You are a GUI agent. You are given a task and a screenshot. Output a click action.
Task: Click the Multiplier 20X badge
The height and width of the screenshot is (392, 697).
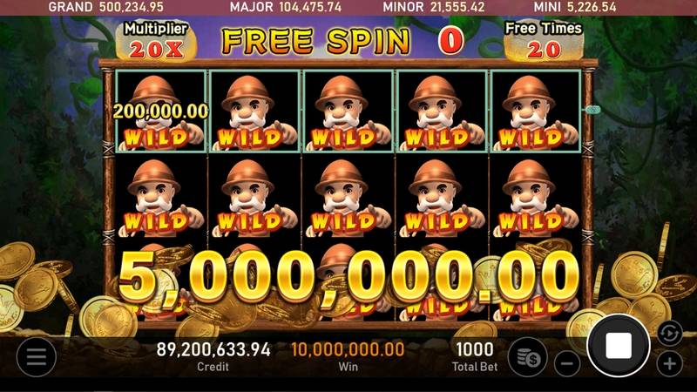tap(156, 40)
